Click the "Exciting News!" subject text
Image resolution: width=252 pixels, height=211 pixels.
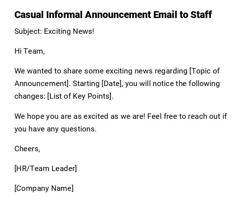click(x=69, y=31)
